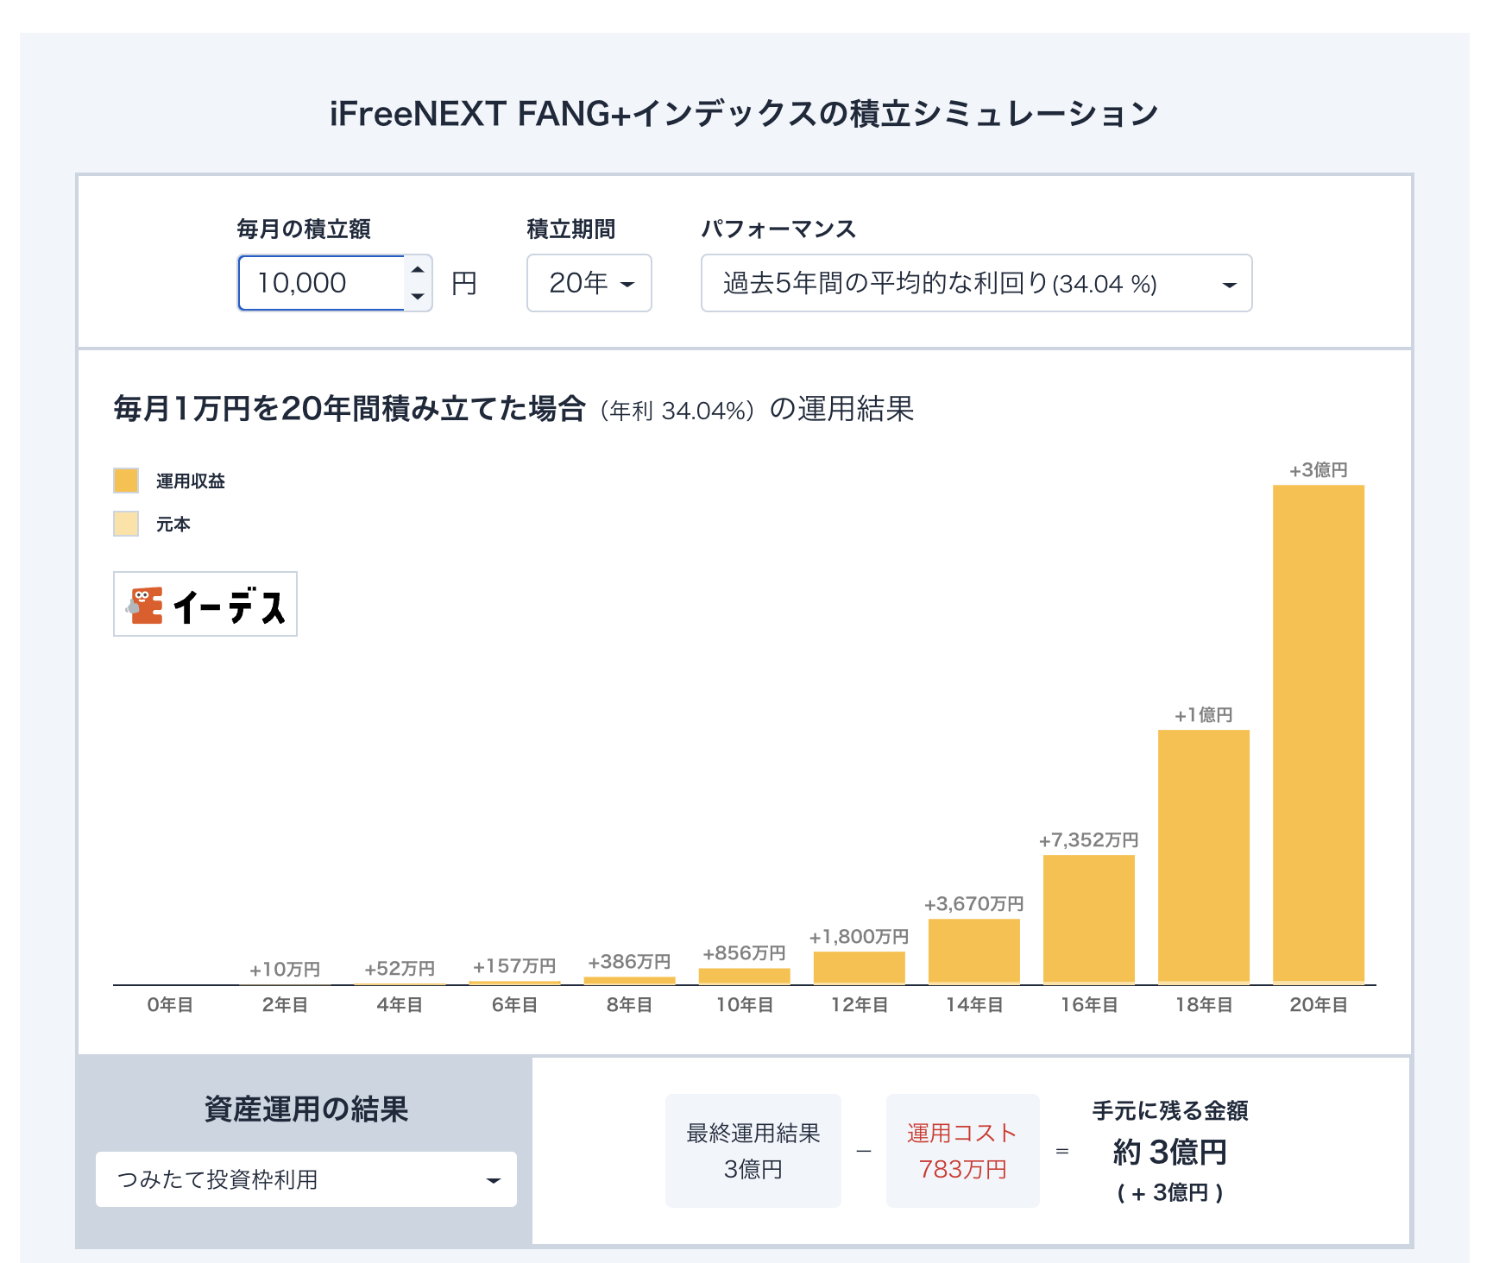Click the 0年目 axis label

tap(170, 1005)
